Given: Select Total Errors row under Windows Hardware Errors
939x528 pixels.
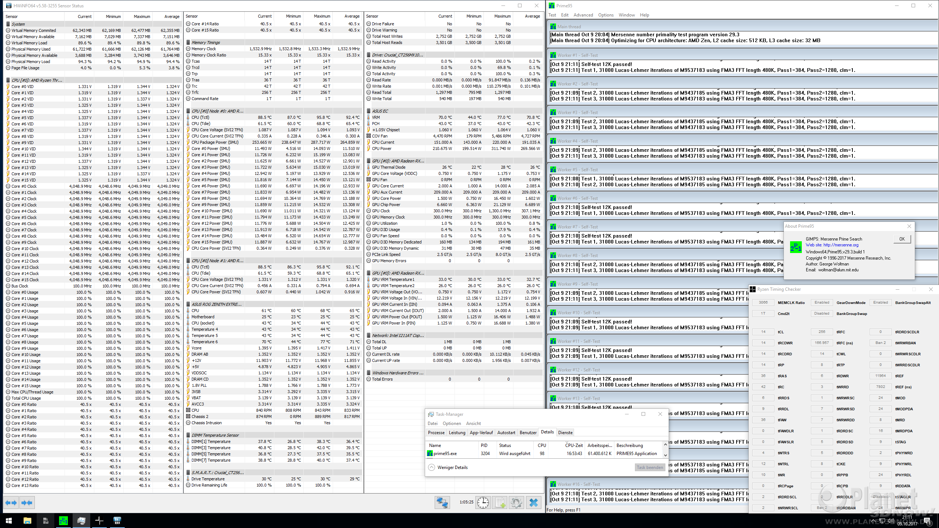Looking at the screenshot, I should click(x=453, y=379).
